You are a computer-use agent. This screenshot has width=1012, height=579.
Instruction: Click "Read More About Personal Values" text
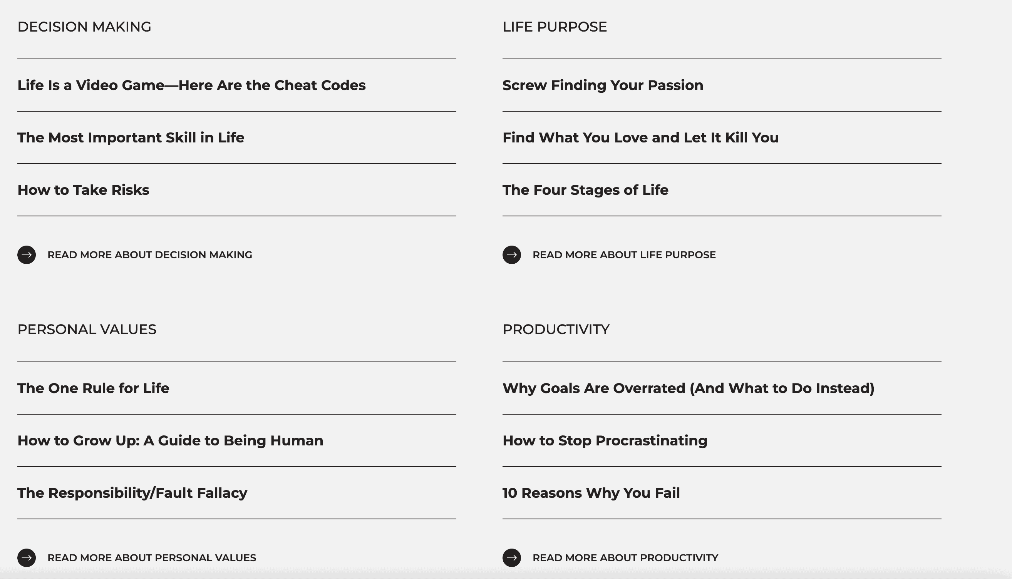click(152, 558)
